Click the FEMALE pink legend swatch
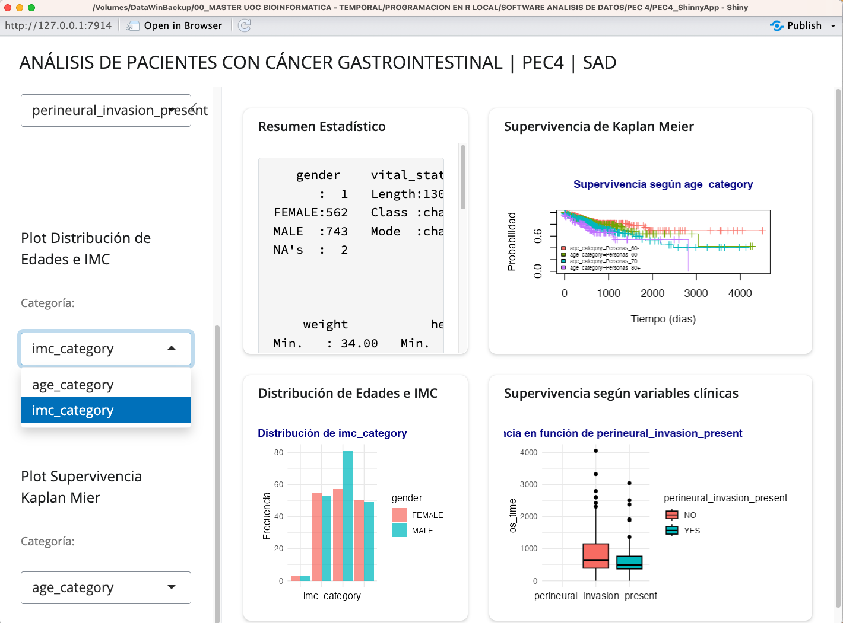 click(399, 515)
